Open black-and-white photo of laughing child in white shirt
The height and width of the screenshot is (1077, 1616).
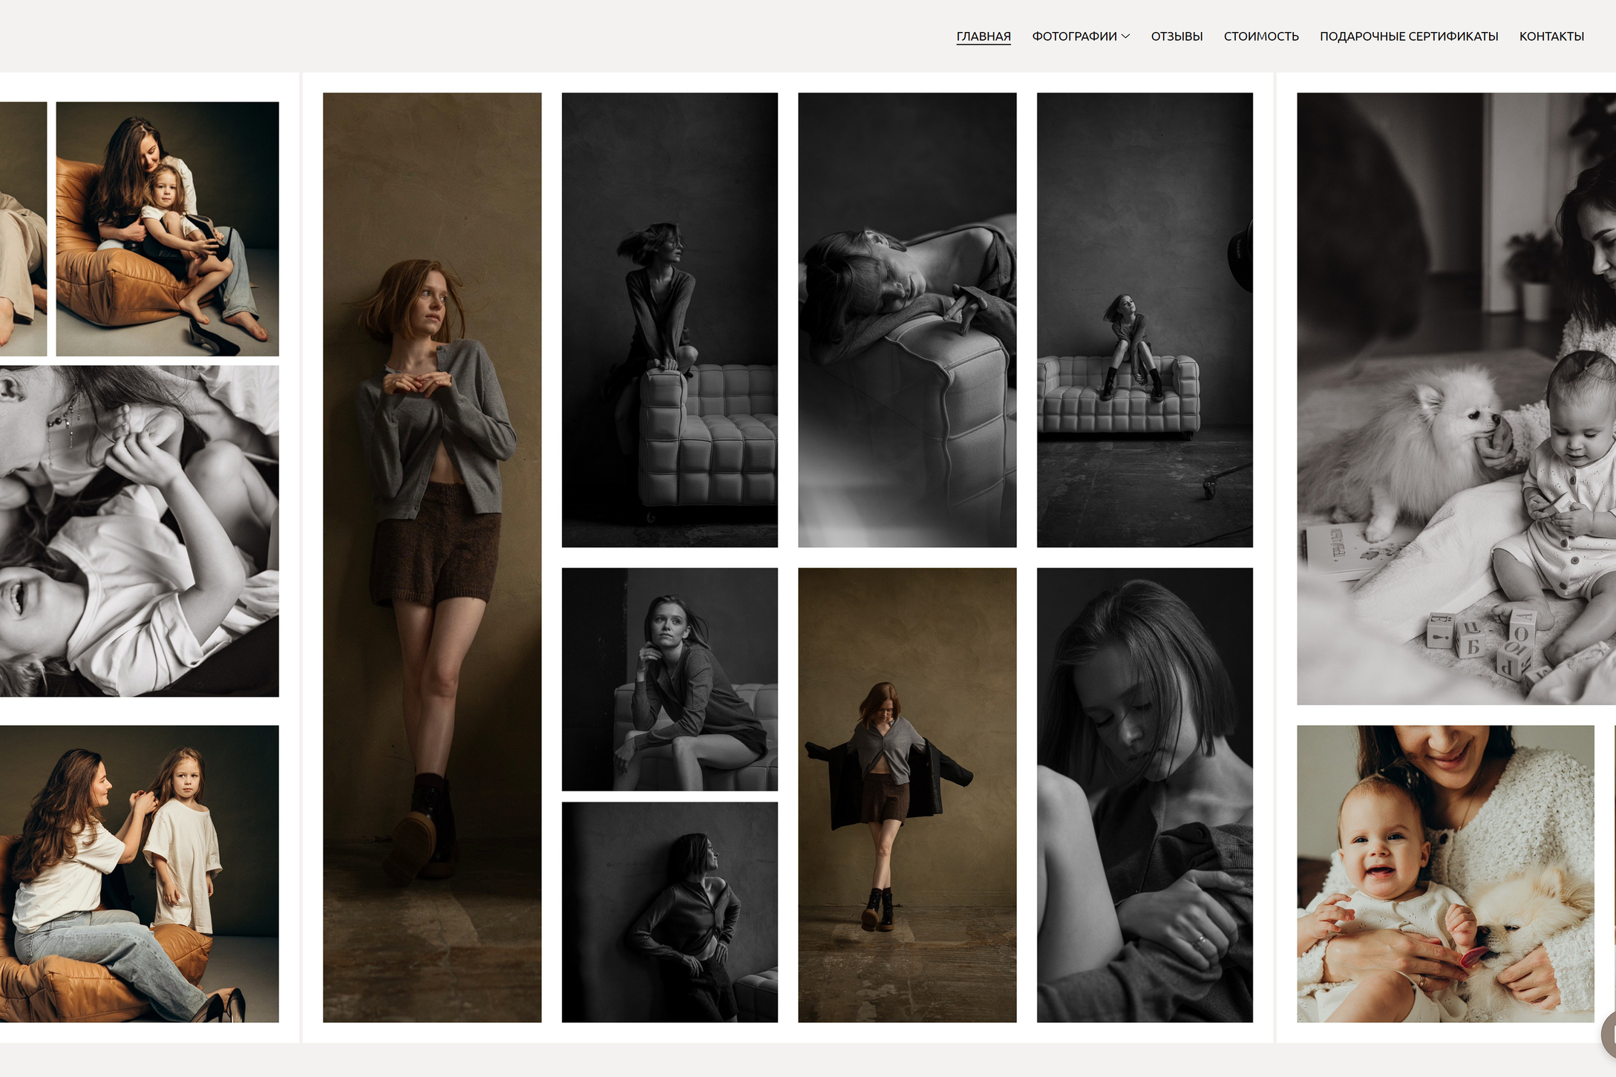click(x=139, y=530)
